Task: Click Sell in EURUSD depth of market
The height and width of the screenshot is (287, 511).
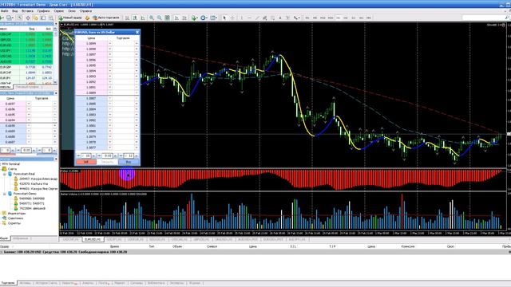Action: pos(86,162)
